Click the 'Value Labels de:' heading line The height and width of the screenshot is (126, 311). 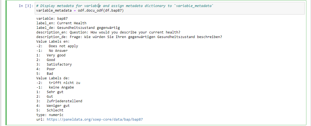click(53, 78)
